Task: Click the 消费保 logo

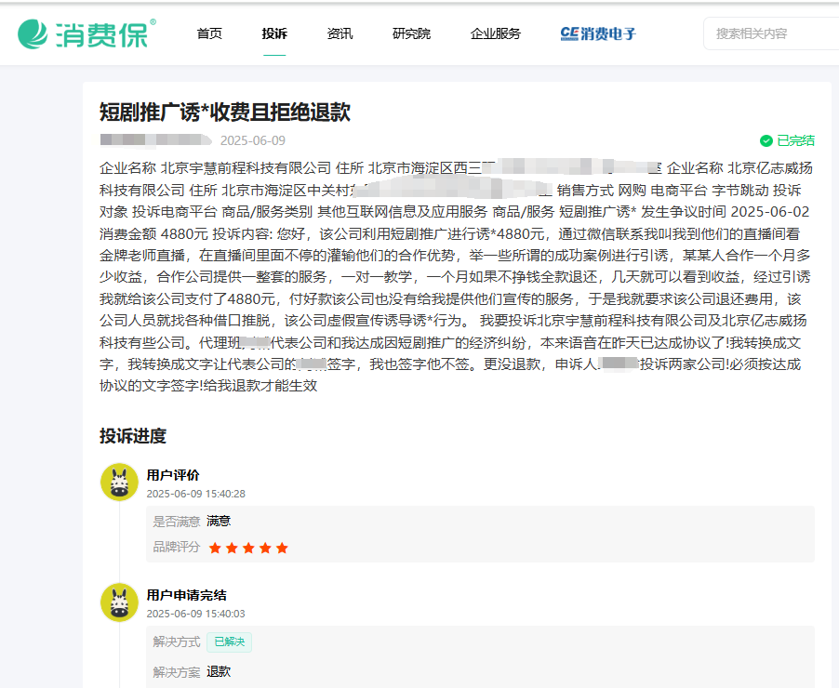Action: click(87, 33)
